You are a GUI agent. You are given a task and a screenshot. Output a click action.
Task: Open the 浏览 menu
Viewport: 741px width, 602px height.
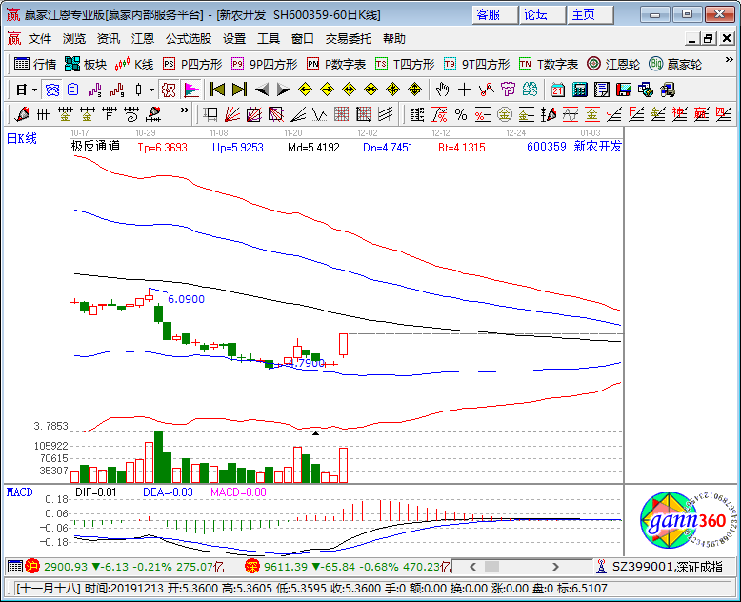coord(74,39)
